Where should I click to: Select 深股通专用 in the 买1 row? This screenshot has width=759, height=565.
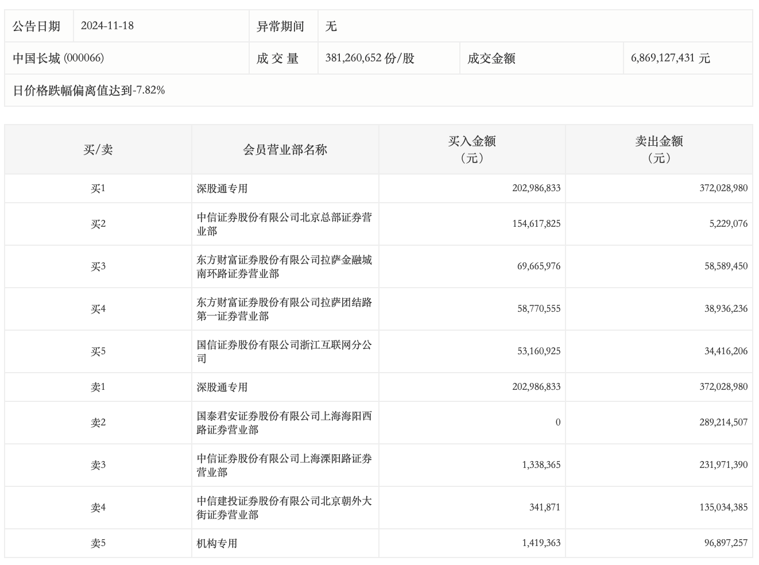[222, 188]
